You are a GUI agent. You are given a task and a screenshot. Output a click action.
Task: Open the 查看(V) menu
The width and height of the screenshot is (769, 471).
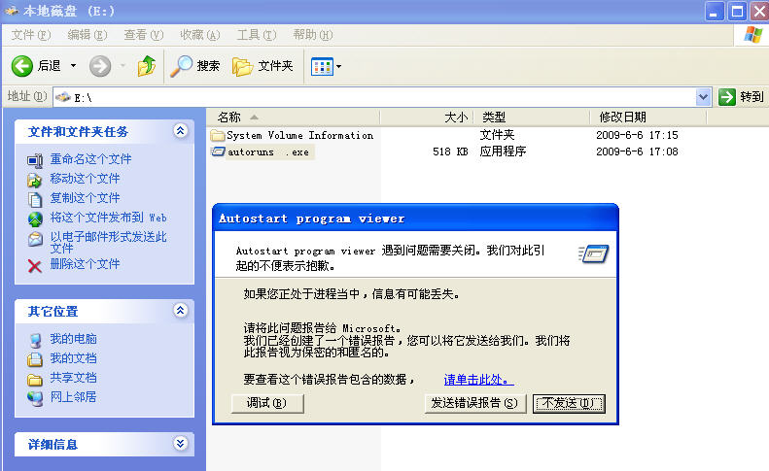[143, 35]
